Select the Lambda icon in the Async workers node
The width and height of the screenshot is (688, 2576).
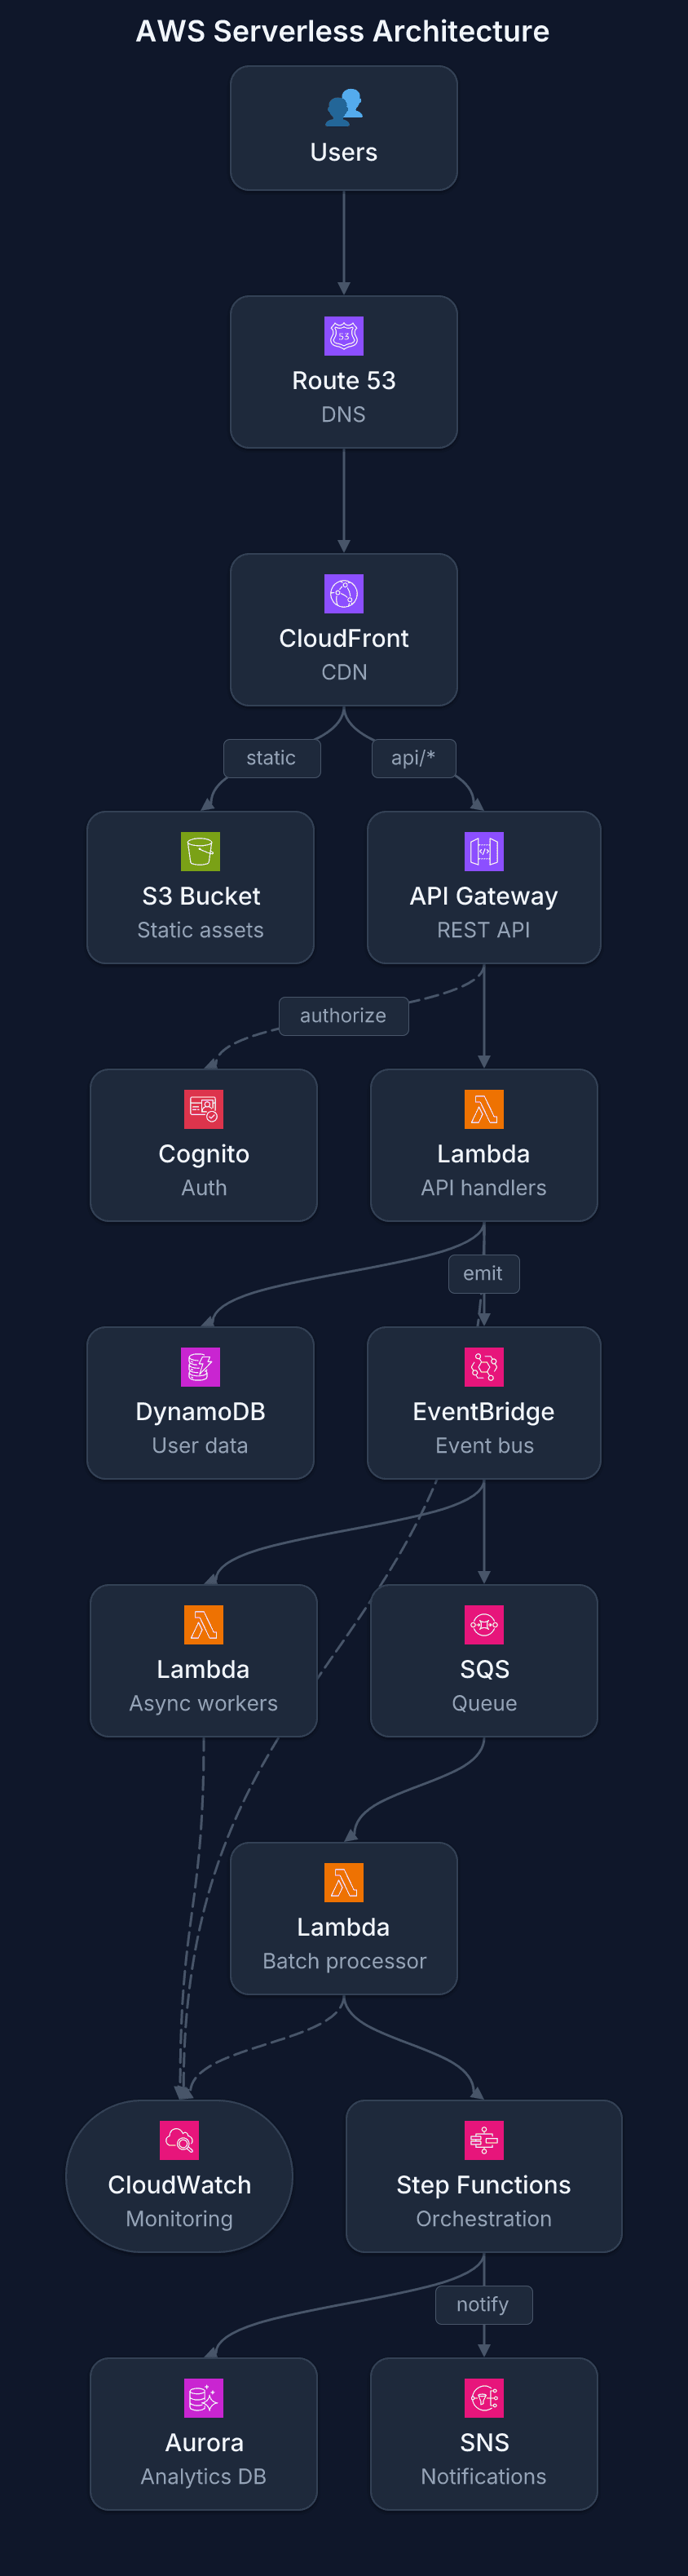[x=204, y=1625]
